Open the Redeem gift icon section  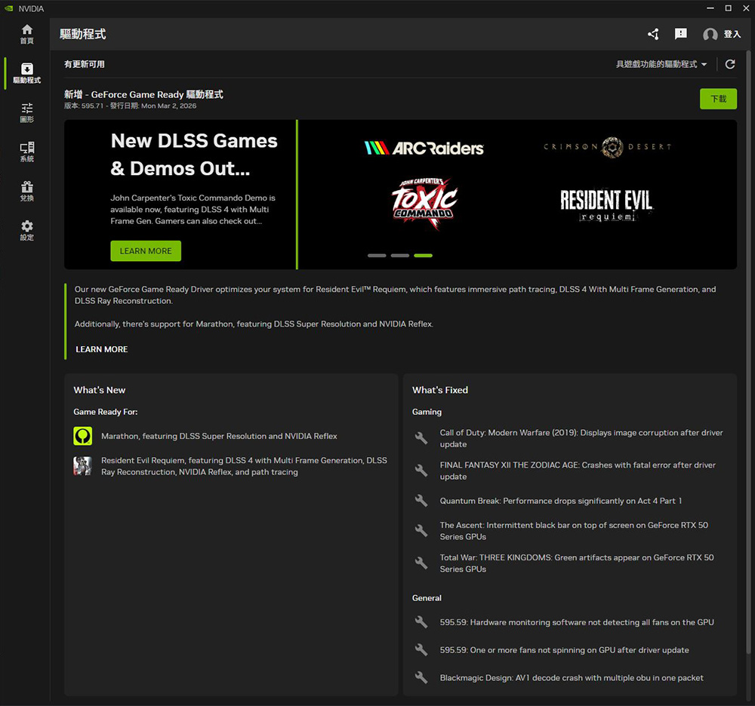(x=27, y=191)
